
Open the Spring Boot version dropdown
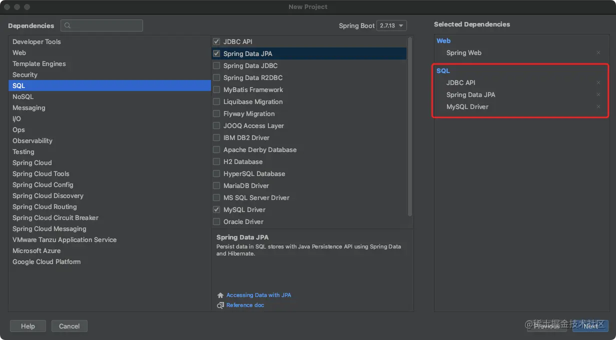tap(391, 26)
